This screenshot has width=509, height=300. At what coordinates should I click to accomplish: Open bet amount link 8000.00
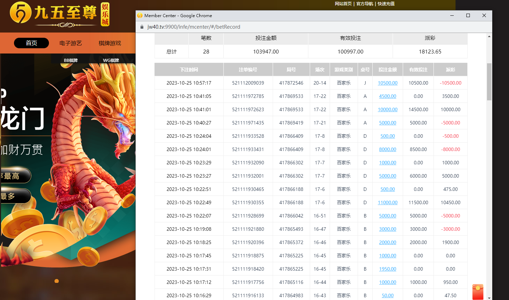[388, 149]
